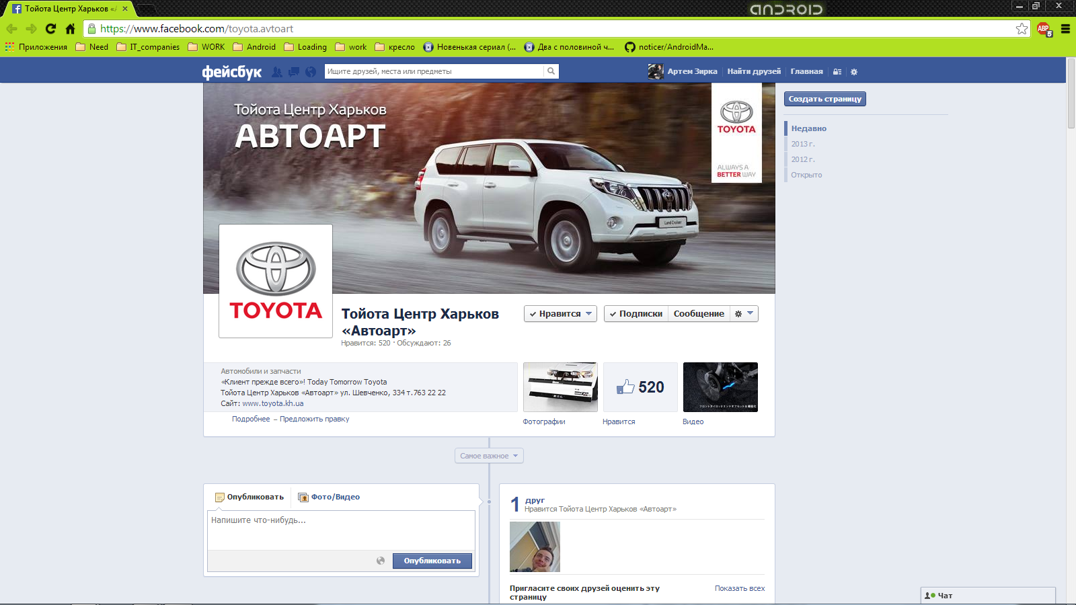Open кресло bookmarks folder

(x=395, y=47)
